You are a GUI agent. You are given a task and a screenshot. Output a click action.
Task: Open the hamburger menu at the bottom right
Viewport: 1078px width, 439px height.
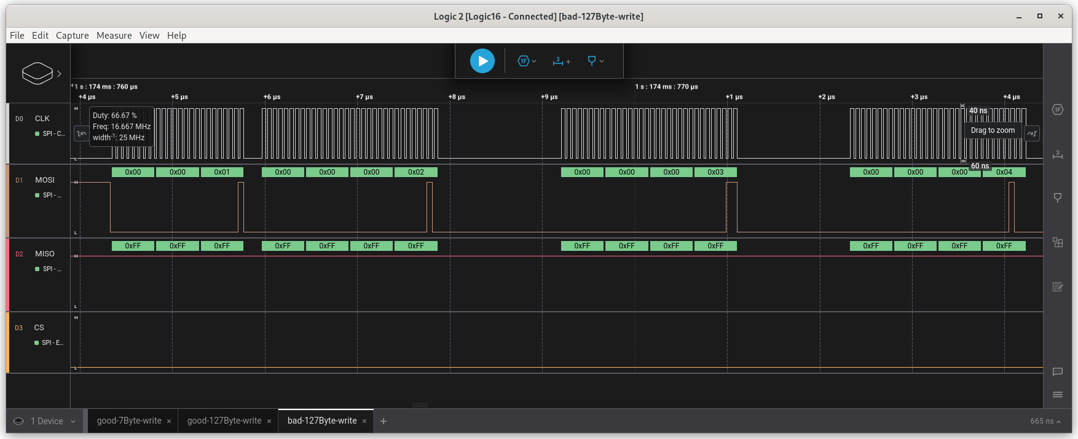[x=1057, y=395]
